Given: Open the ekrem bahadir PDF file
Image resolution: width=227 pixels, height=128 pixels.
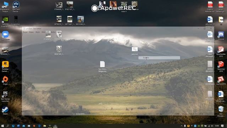Looking at the screenshot, I should tap(221, 7).
